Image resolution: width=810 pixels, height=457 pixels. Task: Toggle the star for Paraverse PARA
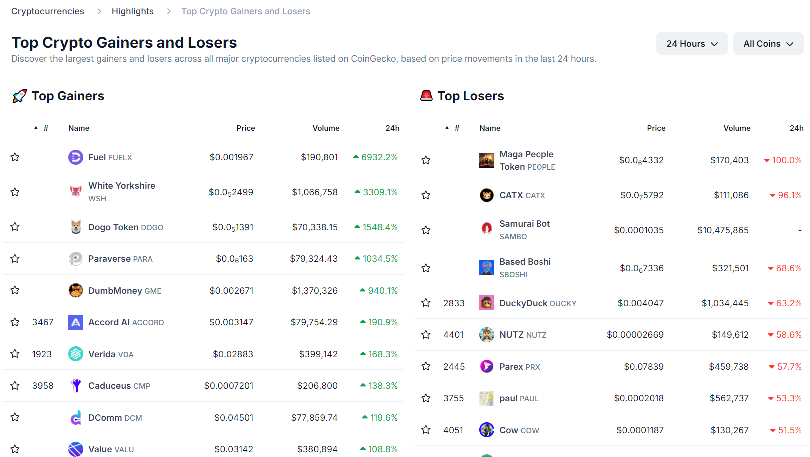point(15,259)
